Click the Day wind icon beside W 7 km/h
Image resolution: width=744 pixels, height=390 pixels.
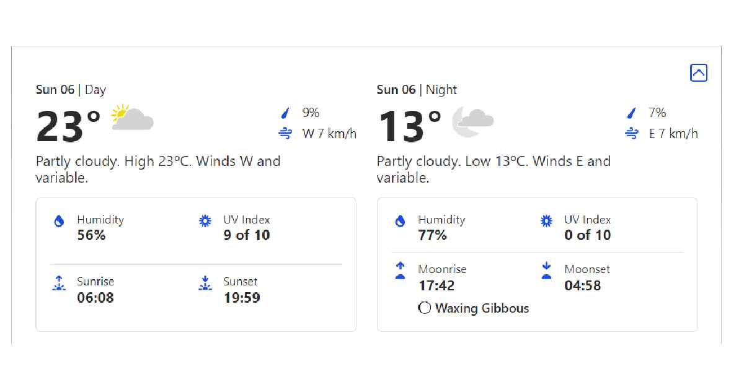coord(285,133)
